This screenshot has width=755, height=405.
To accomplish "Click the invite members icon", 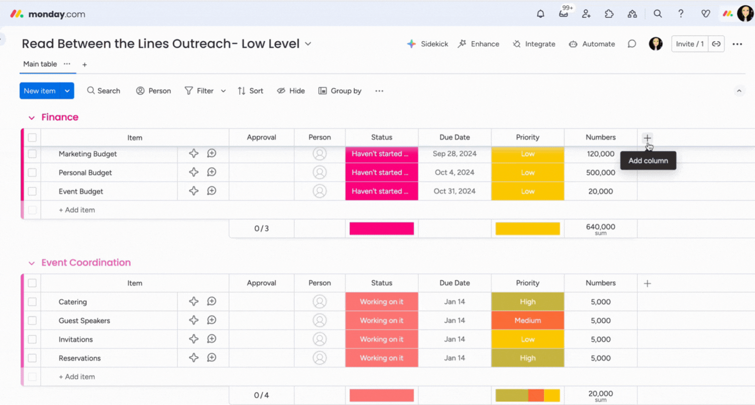I will (x=586, y=14).
